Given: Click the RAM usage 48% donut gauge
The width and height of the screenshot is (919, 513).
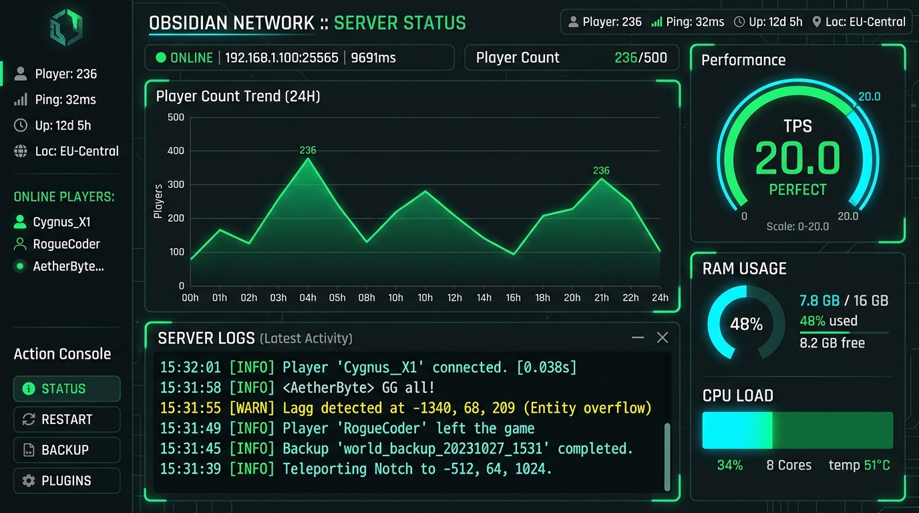Looking at the screenshot, I should pyautogui.click(x=746, y=324).
